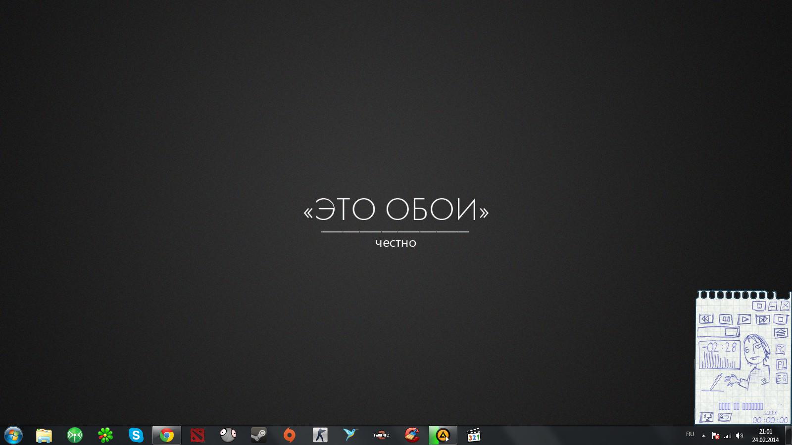Show hidden tray icons arrow

point(703,436)
